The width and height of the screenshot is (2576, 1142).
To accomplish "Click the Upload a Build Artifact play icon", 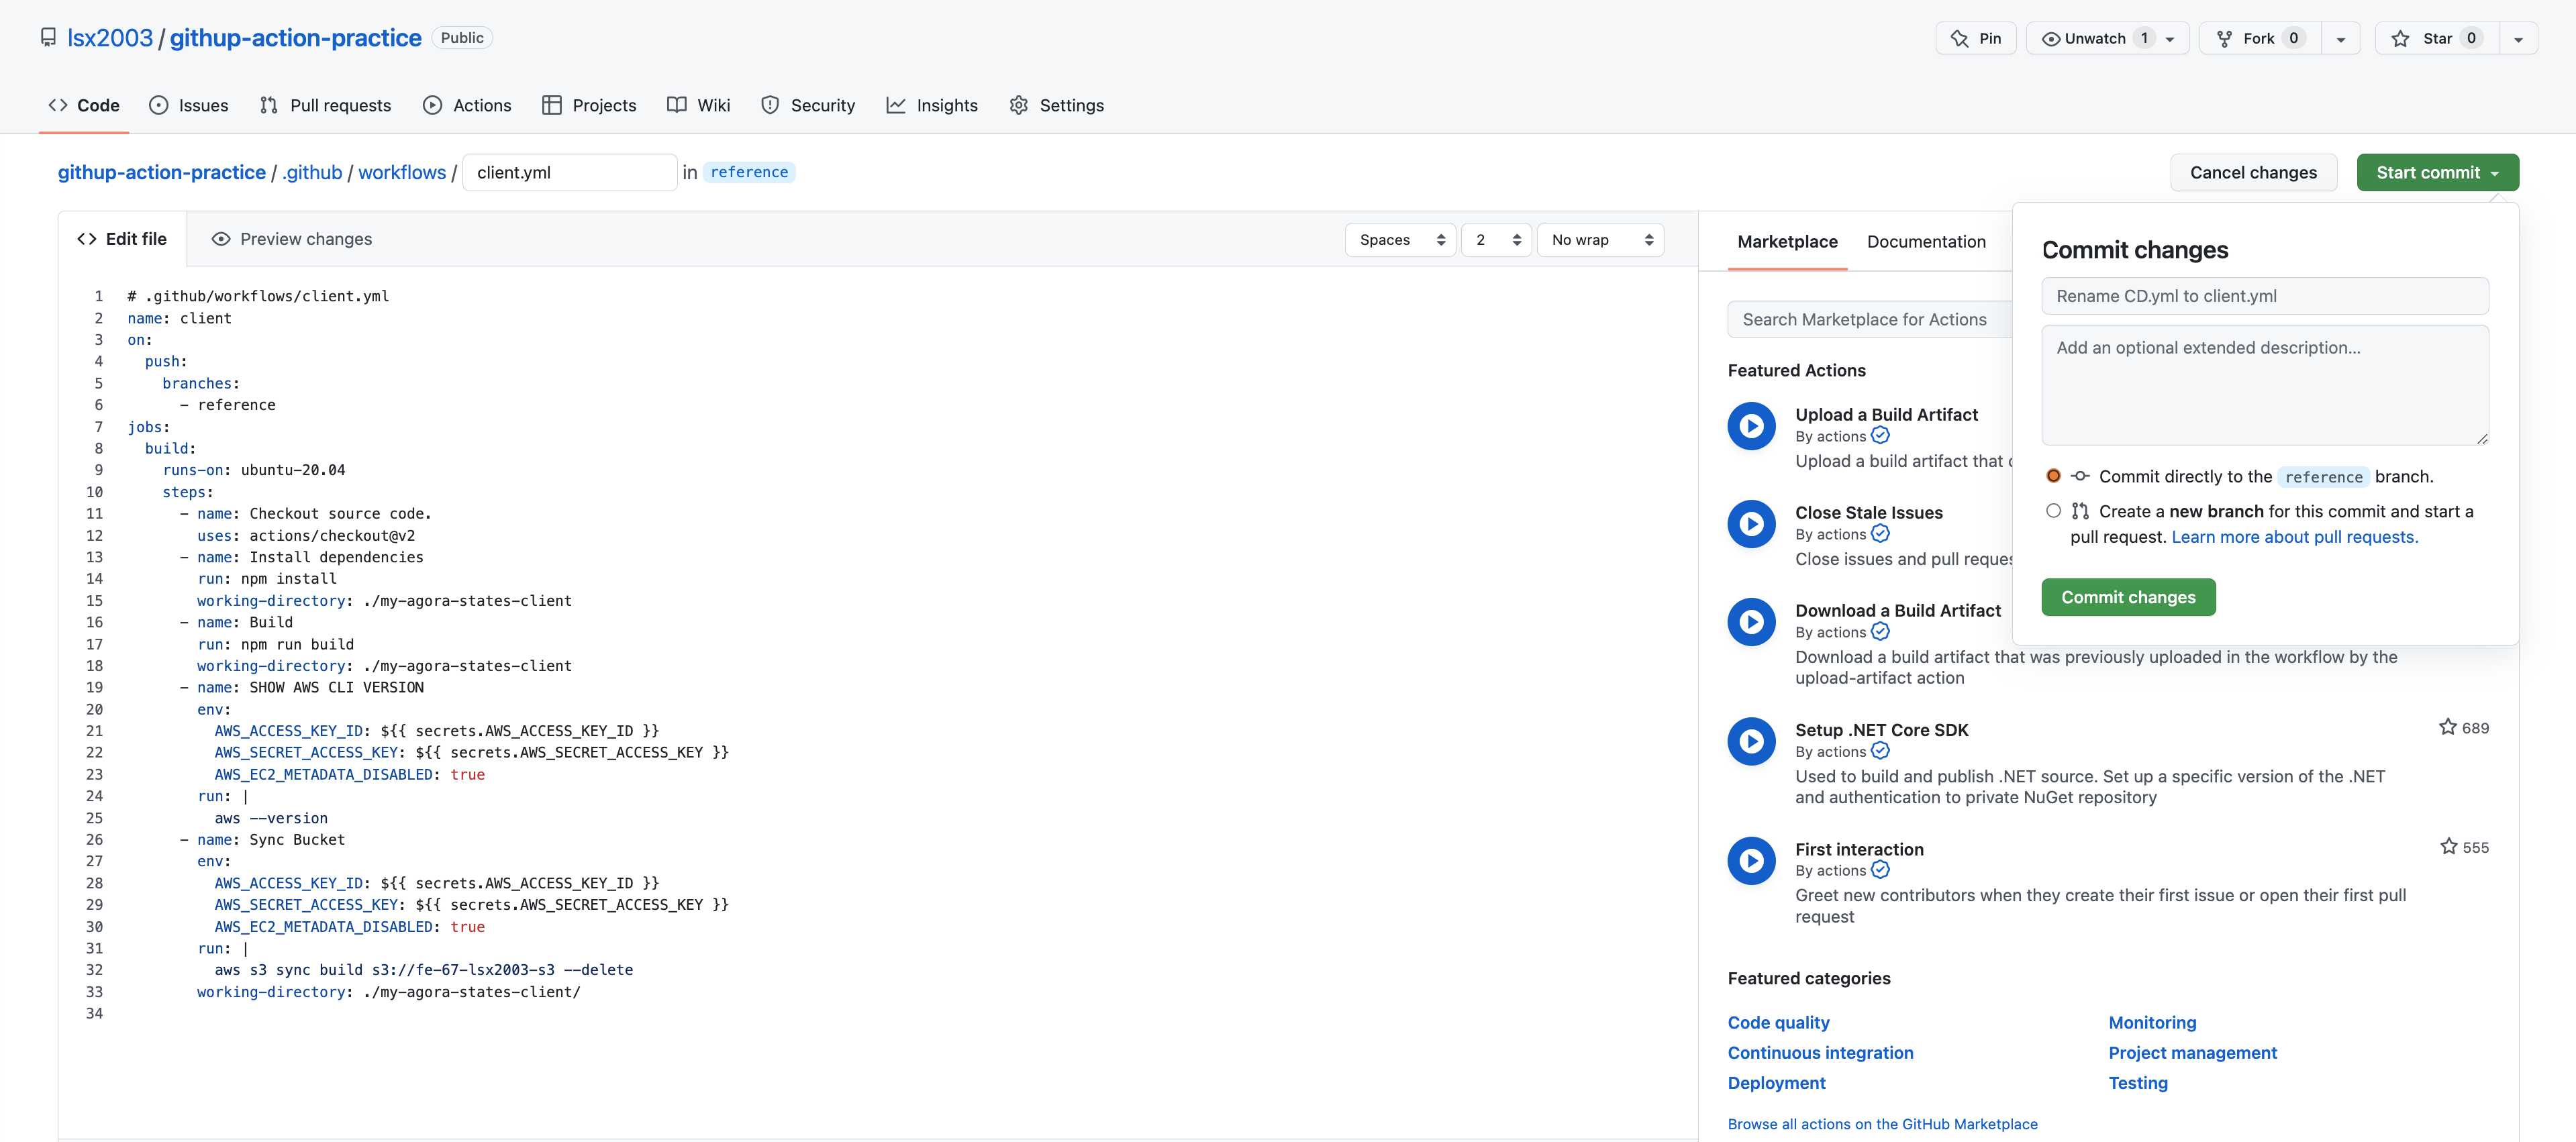I will (x=1751, y=426).
